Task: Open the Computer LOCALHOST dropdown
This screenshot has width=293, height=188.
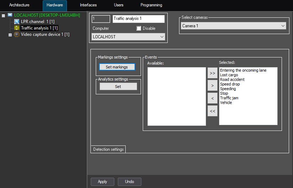Action: tap(128, 37)
